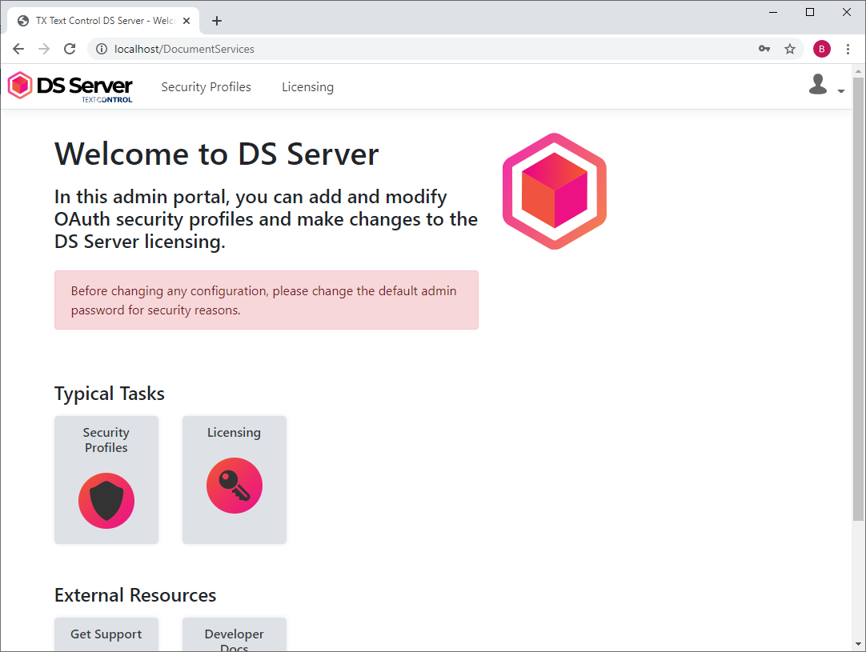Bookmark this page with star icon
Viewport: 866px width, 652px height.
[790, 49]
